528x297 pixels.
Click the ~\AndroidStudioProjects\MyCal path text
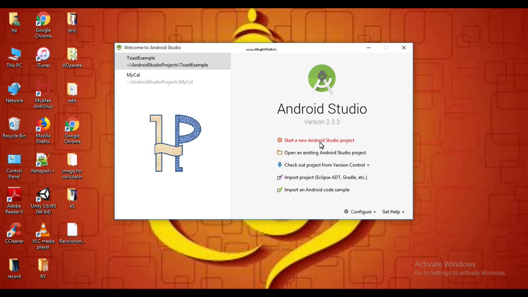pyautogui.click(x=160, y=82)
